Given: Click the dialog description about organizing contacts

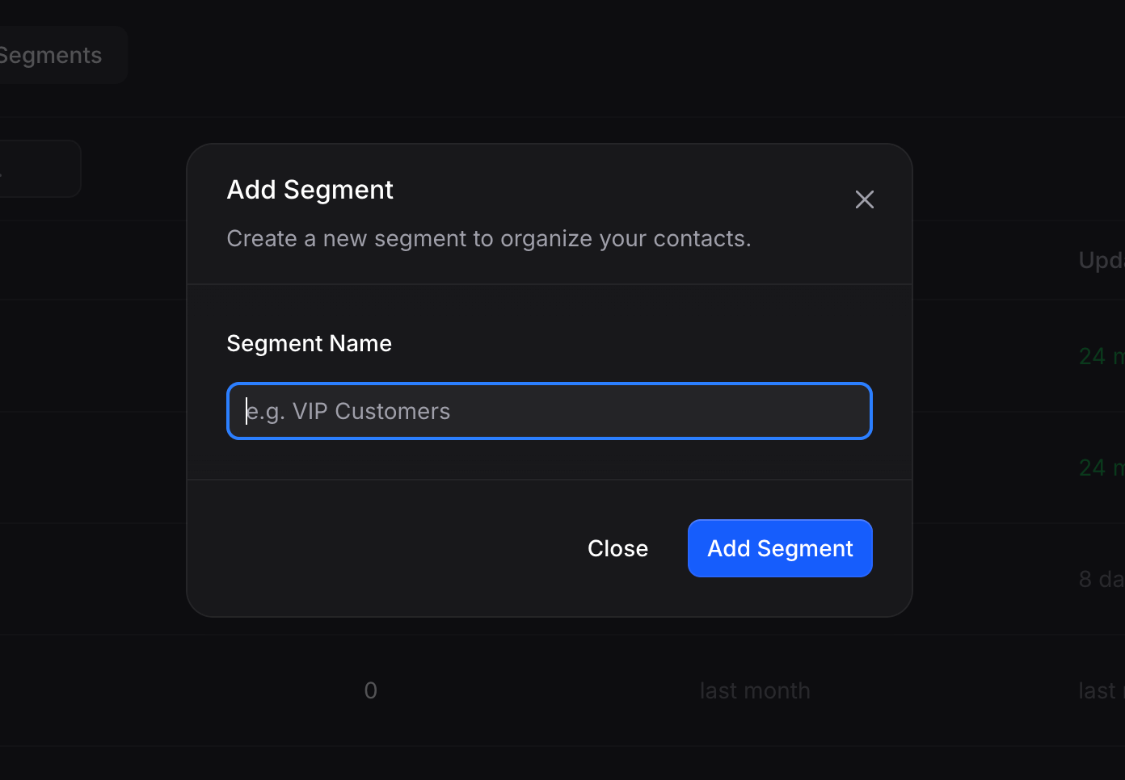Looking at the screenshot, I should [x=488, y=238].
